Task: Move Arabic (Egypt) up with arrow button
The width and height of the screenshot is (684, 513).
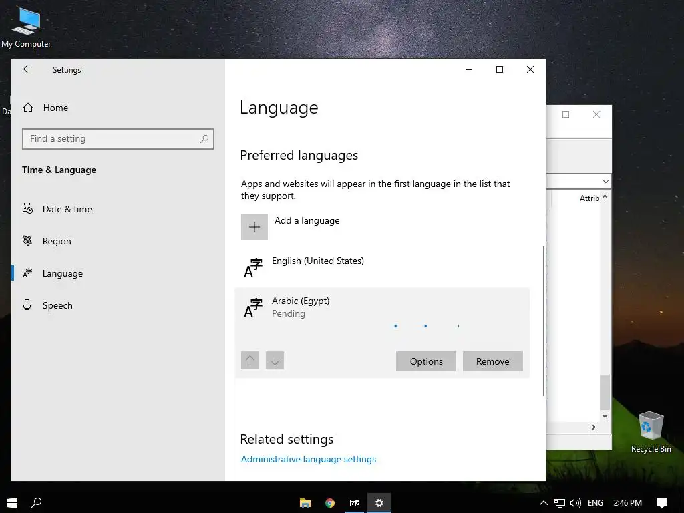Action: tap(250, 360)
